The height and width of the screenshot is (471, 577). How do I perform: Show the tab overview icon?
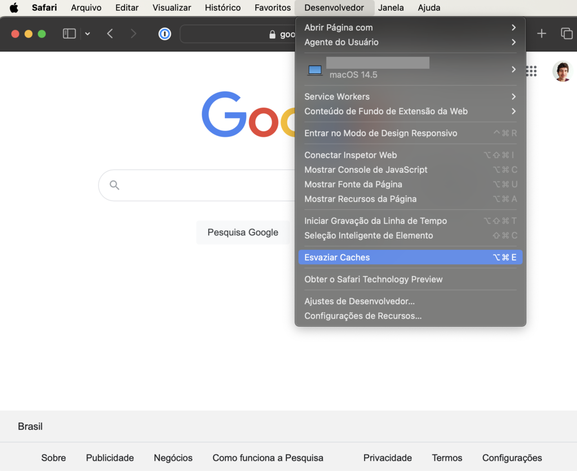click(x=566, y=33)
